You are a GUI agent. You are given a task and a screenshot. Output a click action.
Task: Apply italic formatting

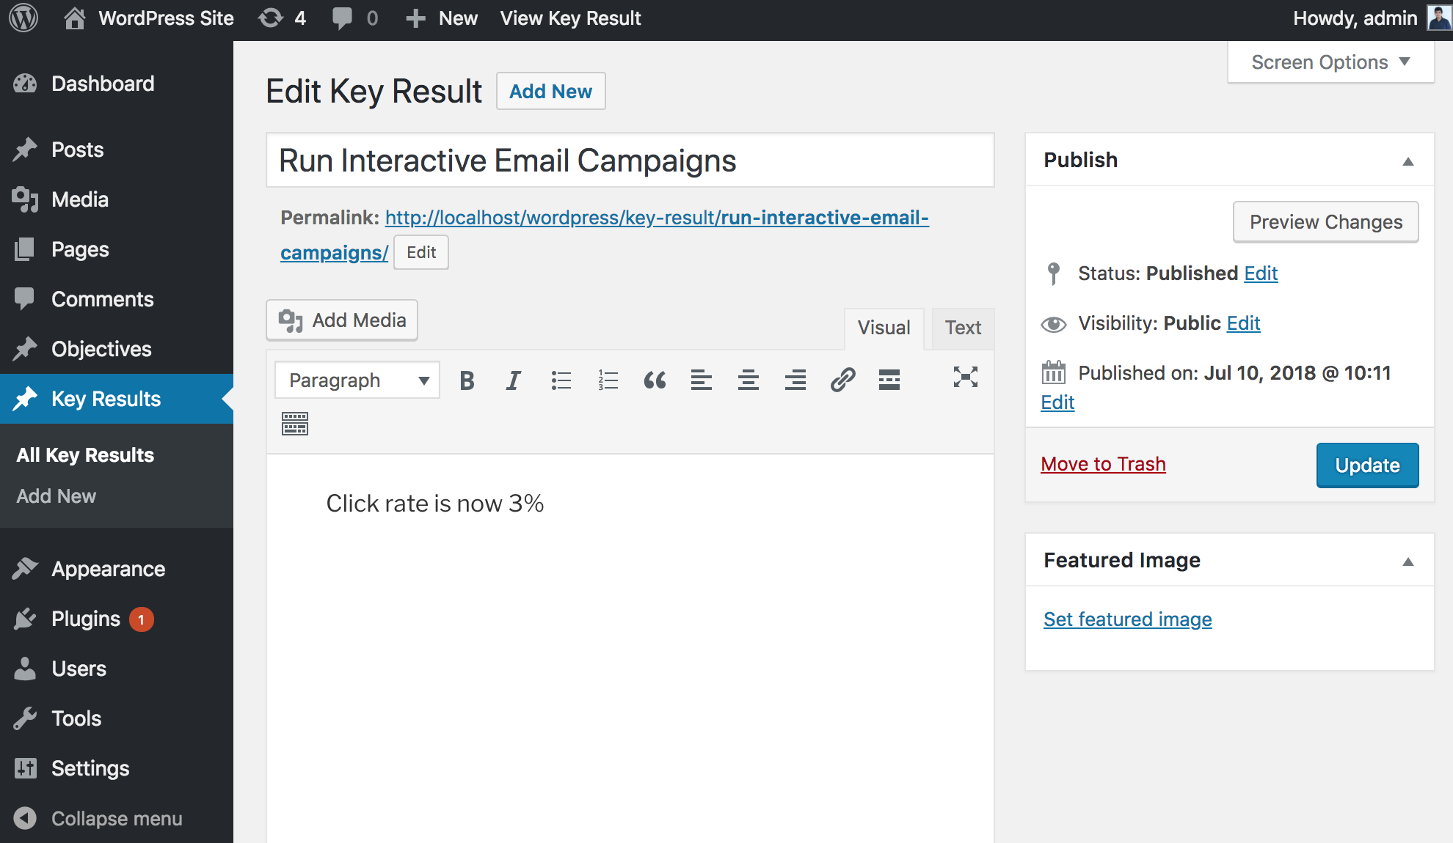(513, 380)
